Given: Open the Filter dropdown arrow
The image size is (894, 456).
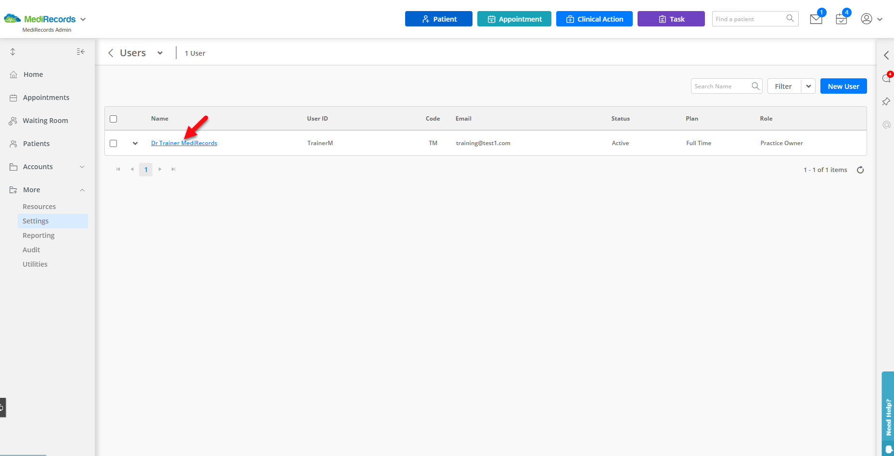Looking at the screenshot, I should click(808, 86).
